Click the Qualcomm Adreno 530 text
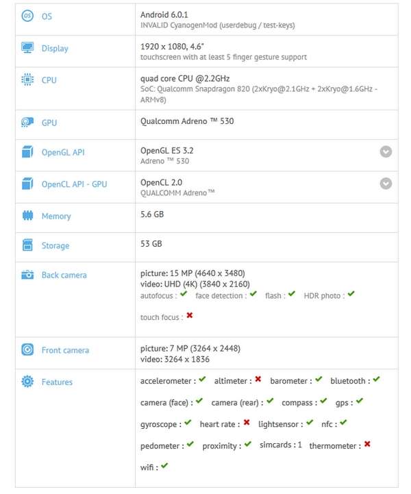 (x=187, y=121)
